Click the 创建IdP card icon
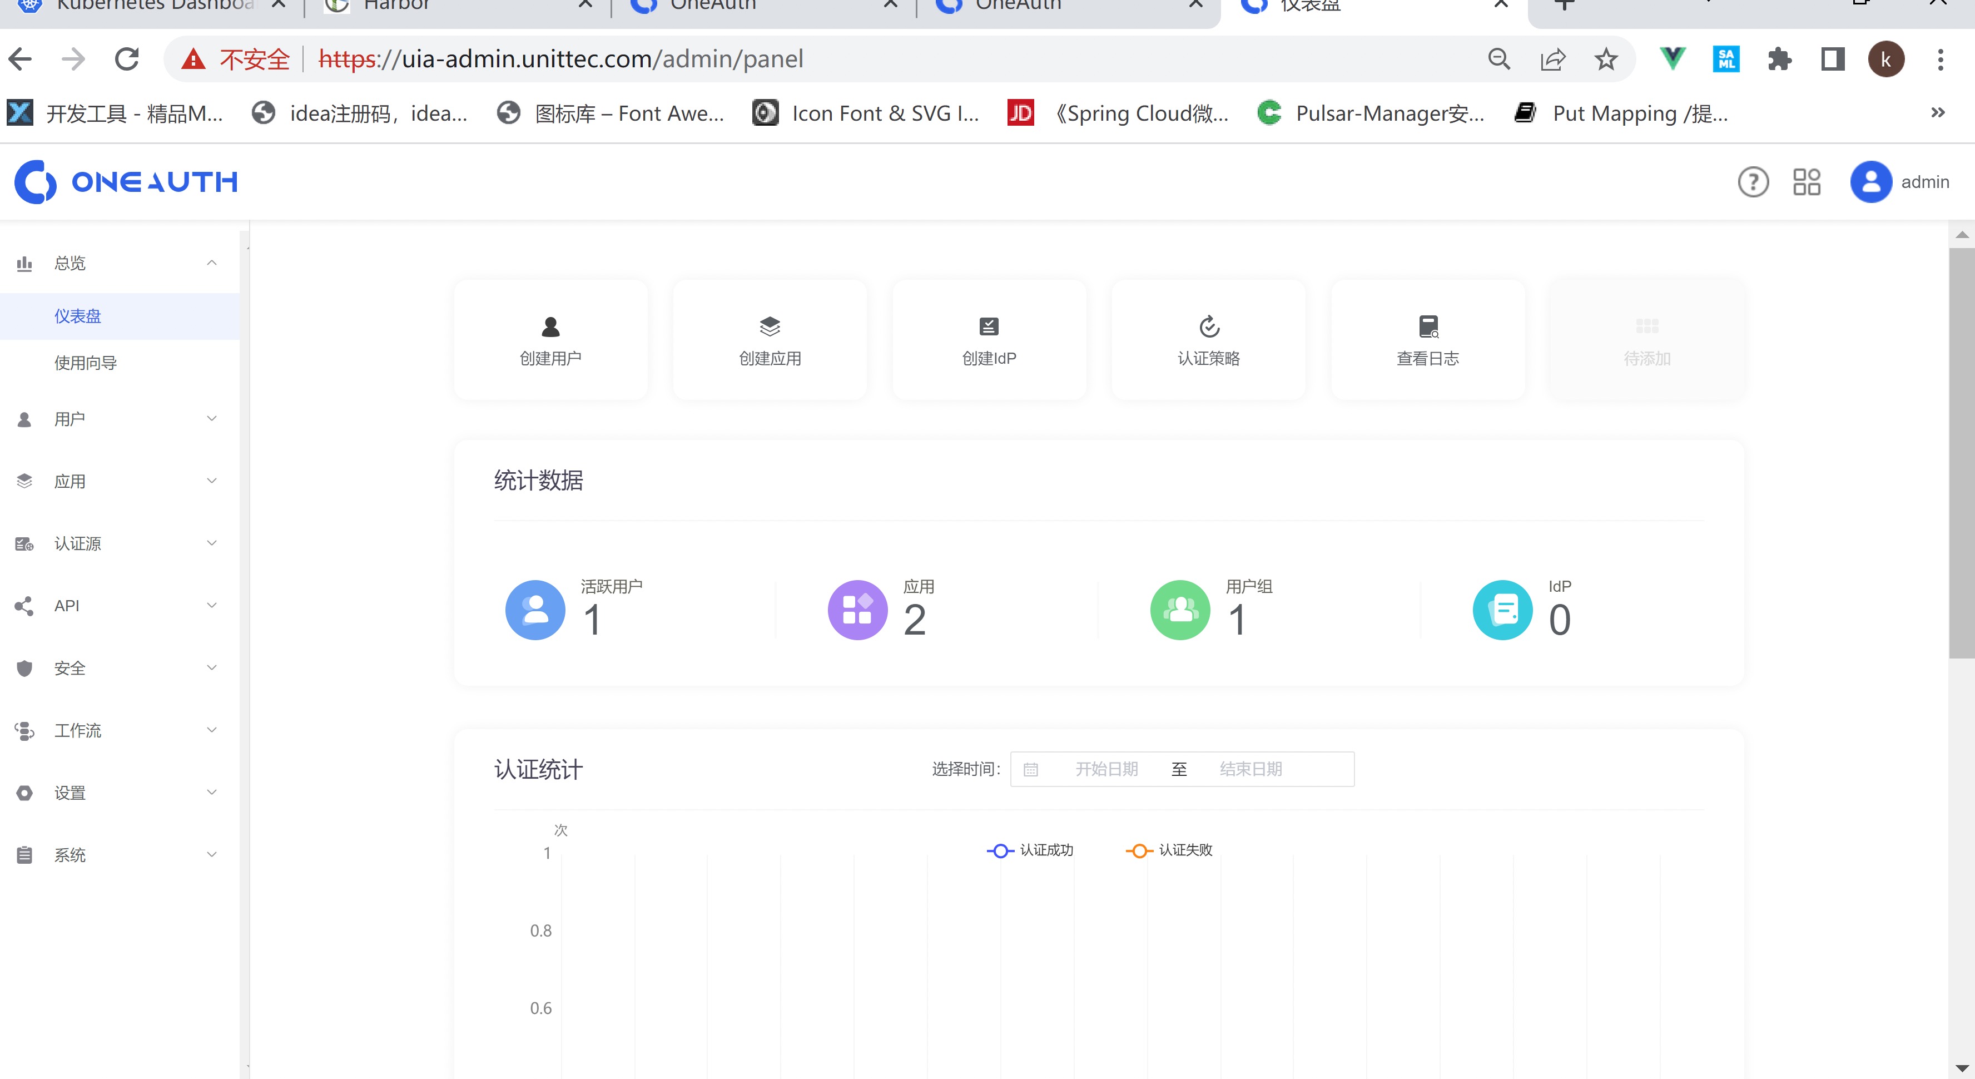This screenshot has width=1975, height=1079. 989,326
